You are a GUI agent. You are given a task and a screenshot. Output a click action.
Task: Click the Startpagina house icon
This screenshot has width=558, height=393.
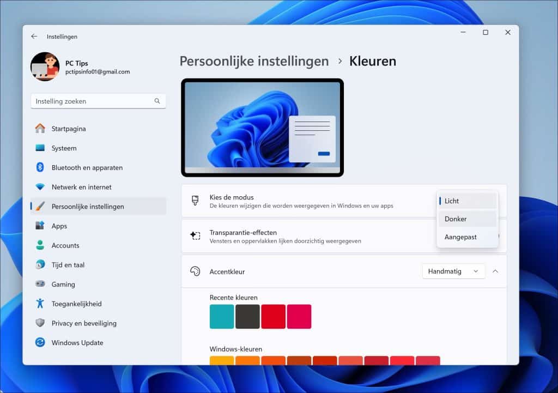click(x=40, y=129)
